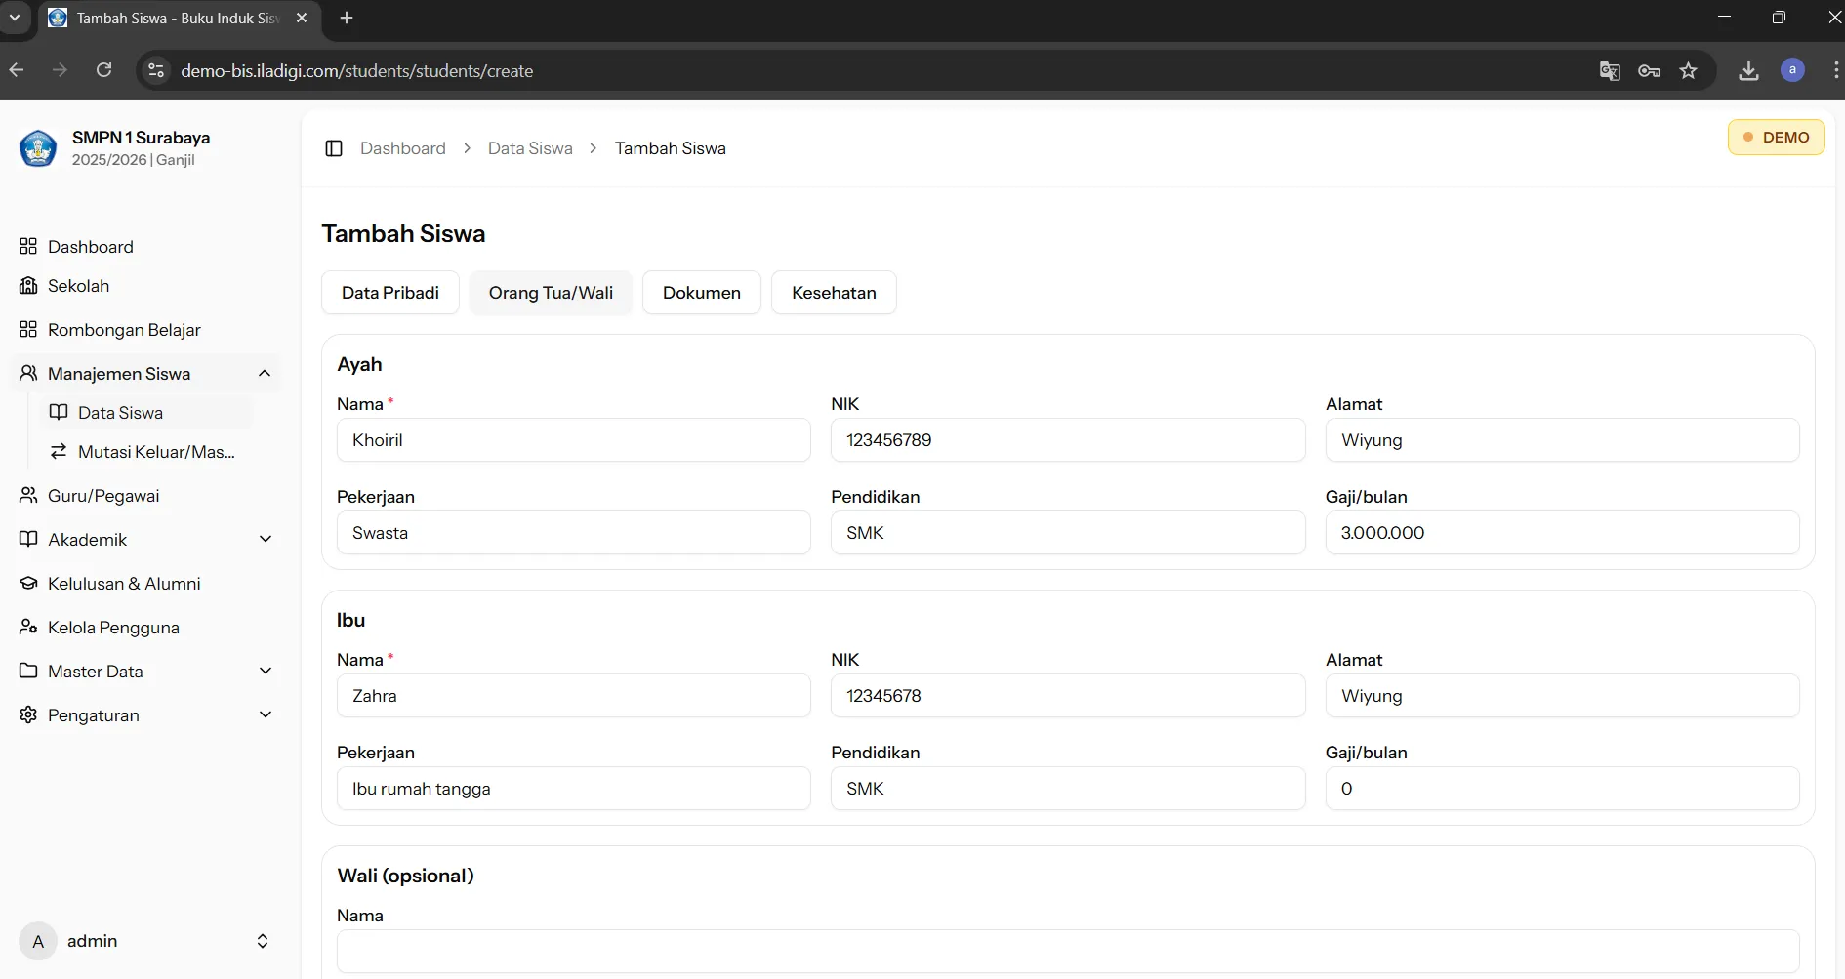Expand the Akademik menu chevron

(x=265, y=539)
